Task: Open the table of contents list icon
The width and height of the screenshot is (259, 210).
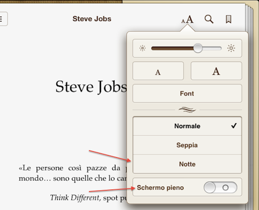Action: tap(2, 19)
